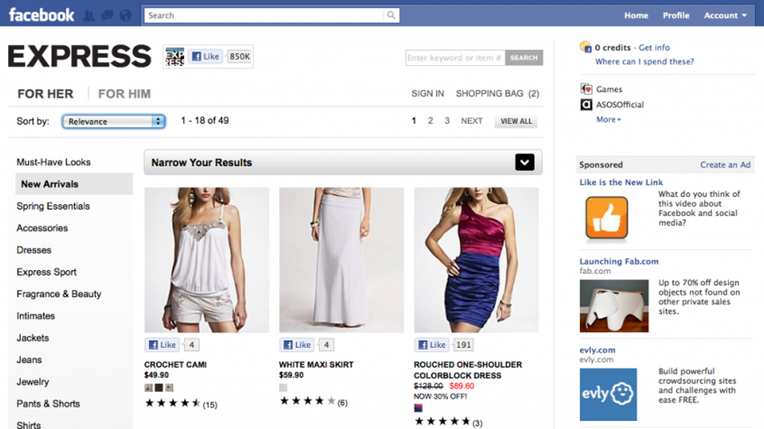
Task: Click the Games icon in sidebar
Action: pyautogui.click(x=586, y=89)
